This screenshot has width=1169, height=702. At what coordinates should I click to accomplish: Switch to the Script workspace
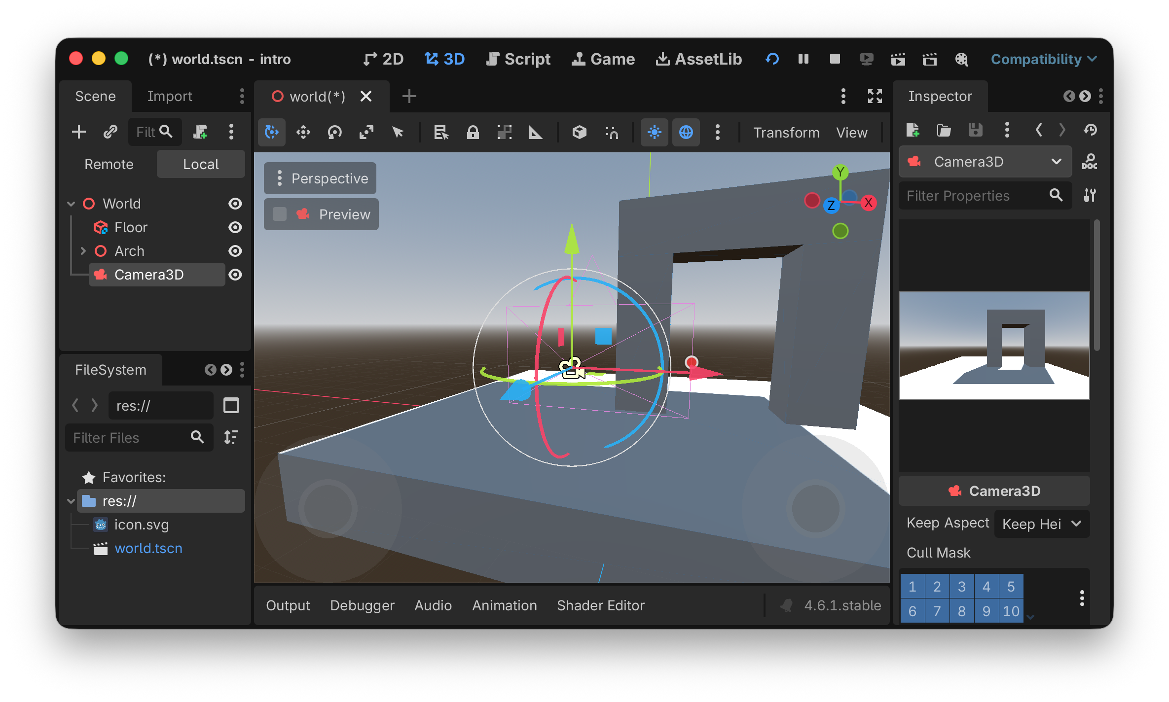point(518,59)
